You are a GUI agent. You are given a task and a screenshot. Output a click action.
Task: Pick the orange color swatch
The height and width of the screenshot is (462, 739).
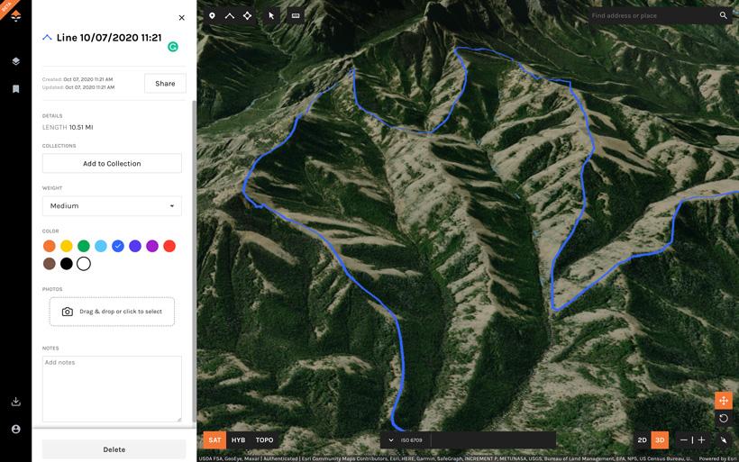(49, 246)
